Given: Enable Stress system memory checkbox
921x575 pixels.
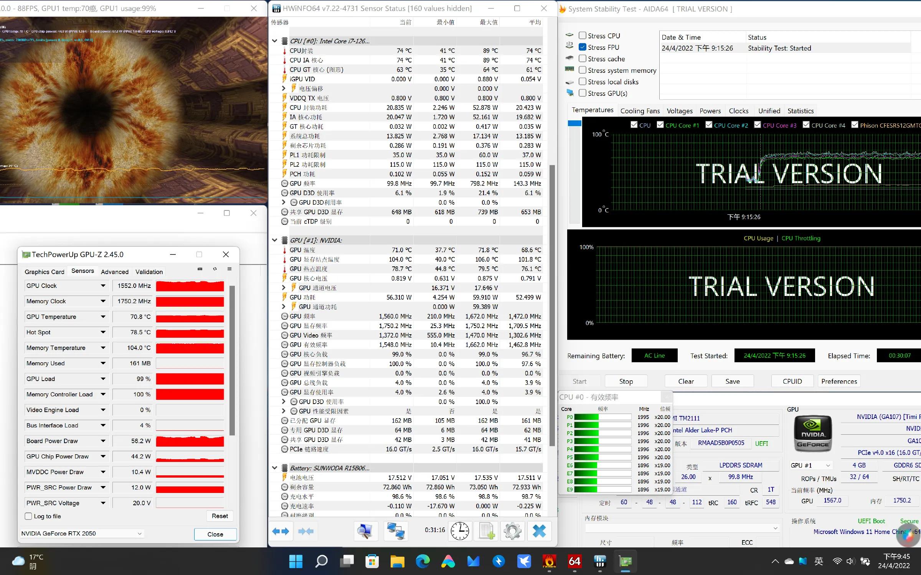Looking at the screenshot, I should (x=583, y=70).
